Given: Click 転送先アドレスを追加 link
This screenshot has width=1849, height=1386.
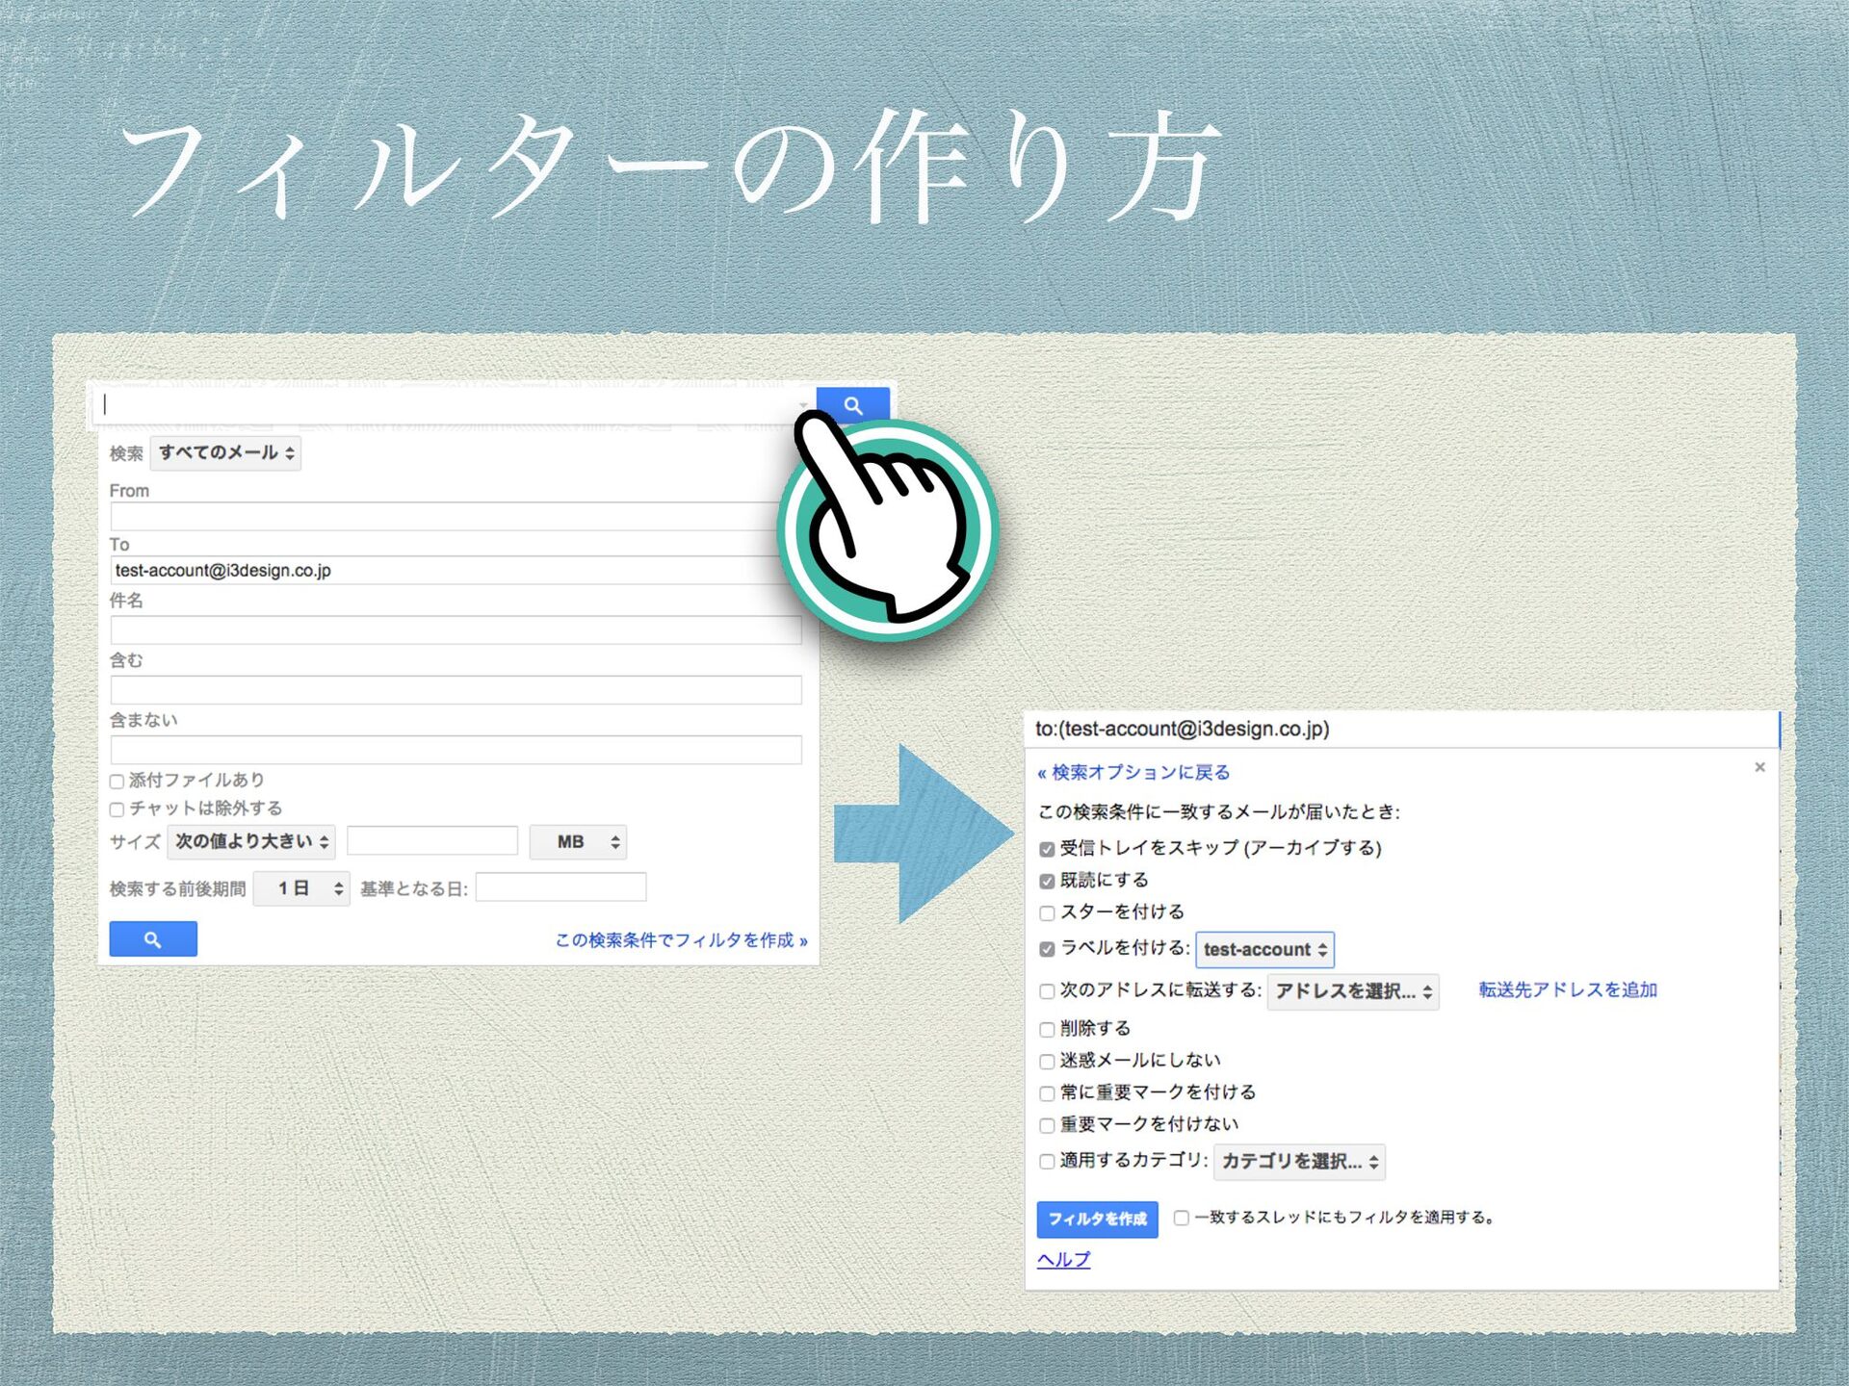Looking at the screenshot, I should coord(1567,990).
